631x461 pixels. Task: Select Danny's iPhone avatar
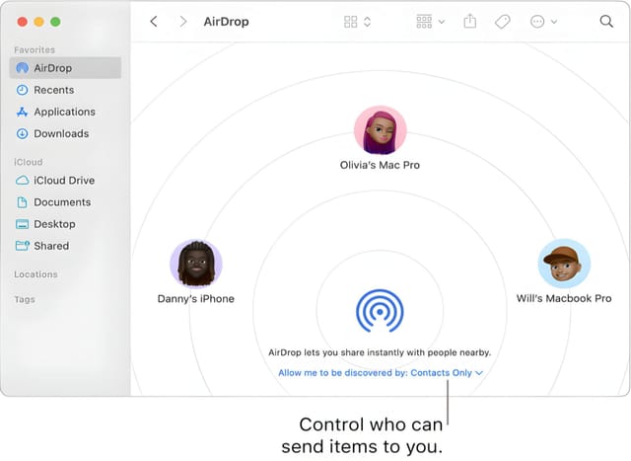tap(195, 264)
